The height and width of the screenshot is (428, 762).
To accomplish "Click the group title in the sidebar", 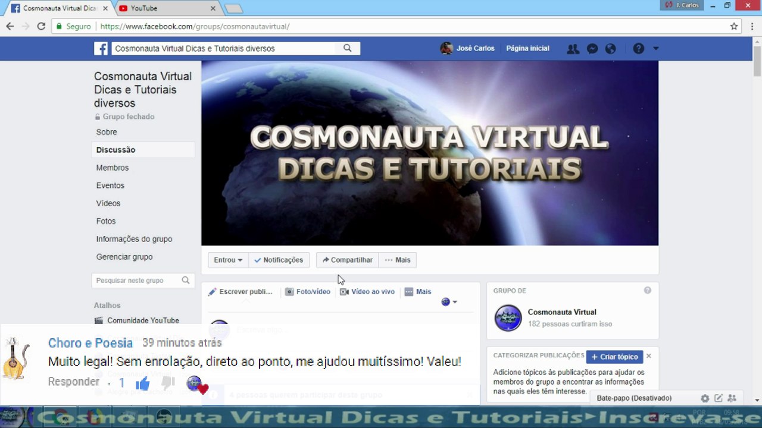I will [143, 90].
